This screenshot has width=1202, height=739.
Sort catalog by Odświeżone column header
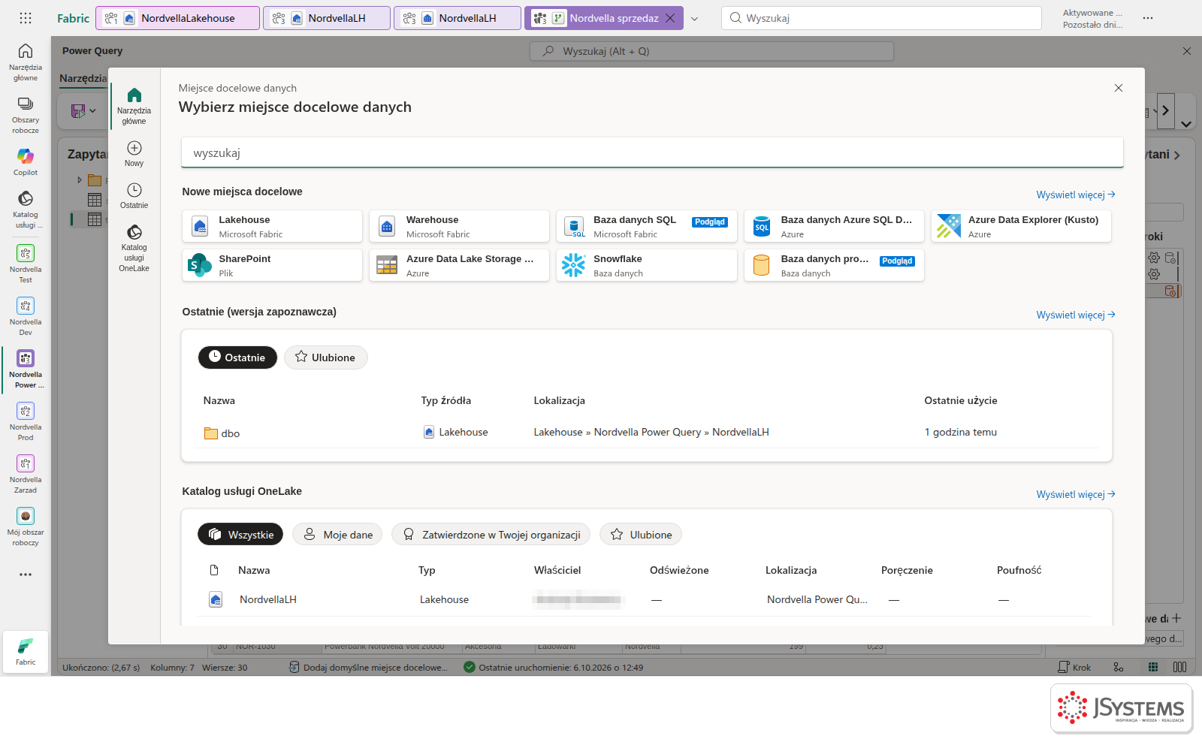coord(679,570)
